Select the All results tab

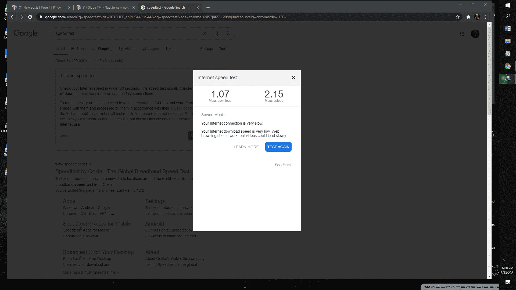60,49
